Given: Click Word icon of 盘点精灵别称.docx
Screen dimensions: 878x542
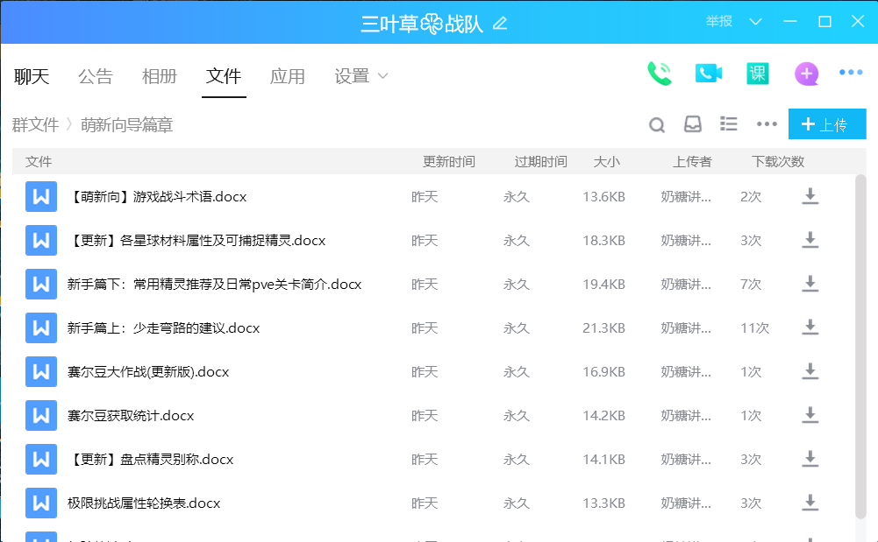Looking at the screenshot, I should pyautogui.click(x=41, y=460).
